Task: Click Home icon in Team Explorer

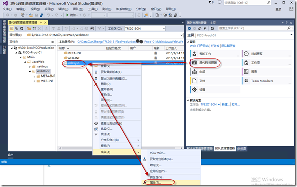Action: point(200,28)
